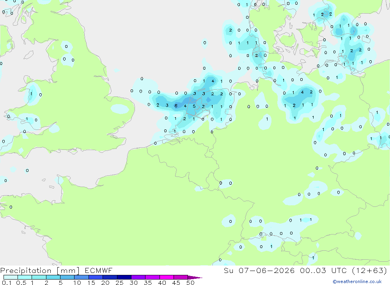
Task: Click the '00..03 UTC' time text
Action: pyautogui.click(x=323, y=271)
